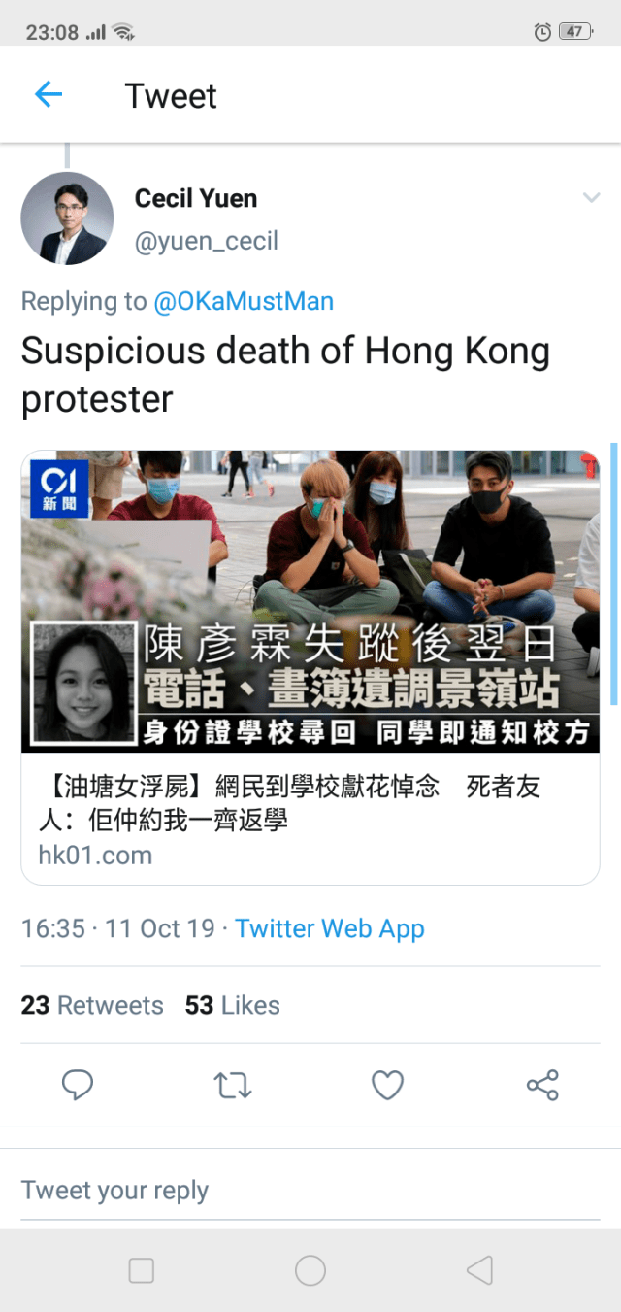Like the tweet with heart icon
This screenshot has width=621, height=1312.
pos(388,1085)
